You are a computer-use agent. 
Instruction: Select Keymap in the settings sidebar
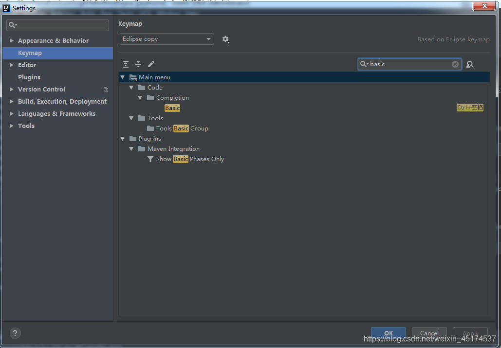click(x=57, y=53)
